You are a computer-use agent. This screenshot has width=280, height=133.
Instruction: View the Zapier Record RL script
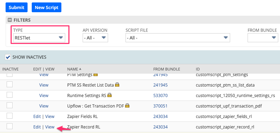(x=50, y=127)
